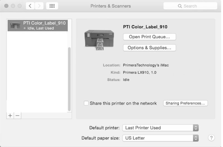
Task: Click the arrows on Last Printer Used popup
Action: [196, 128]
